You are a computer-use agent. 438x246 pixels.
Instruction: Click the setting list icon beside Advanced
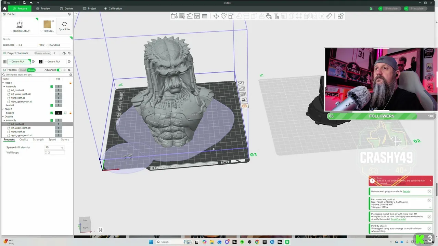64,70
